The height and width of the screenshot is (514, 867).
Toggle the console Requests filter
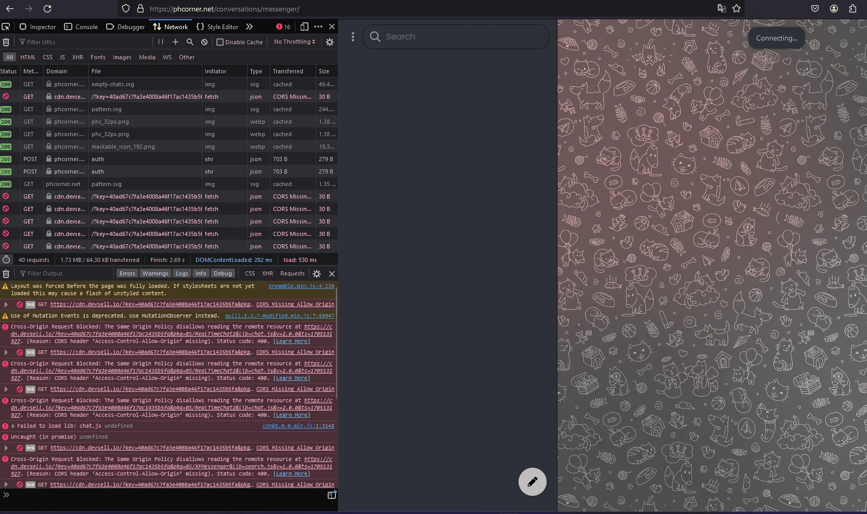coord(292,273)
